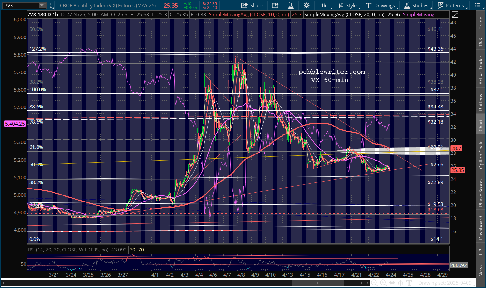
Task: Open the Studies menu
Action: click(417, 5)
